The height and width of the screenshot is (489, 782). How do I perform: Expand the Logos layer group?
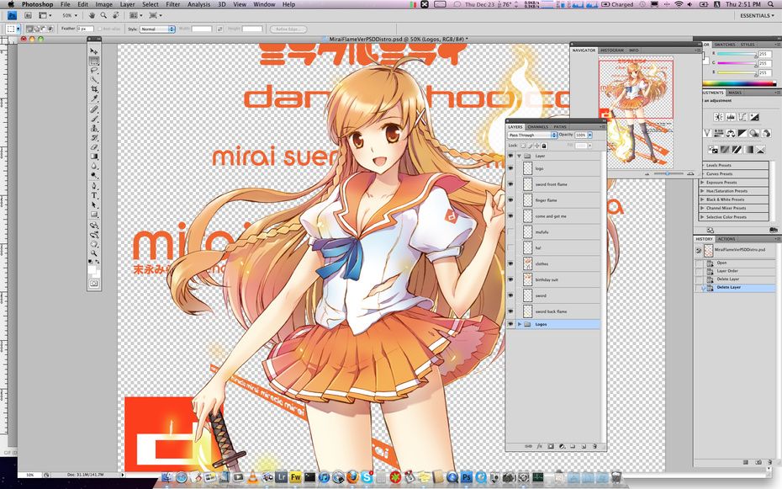[520, 324]
